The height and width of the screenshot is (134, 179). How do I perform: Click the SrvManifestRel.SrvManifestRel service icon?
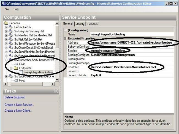click(11, 35)
